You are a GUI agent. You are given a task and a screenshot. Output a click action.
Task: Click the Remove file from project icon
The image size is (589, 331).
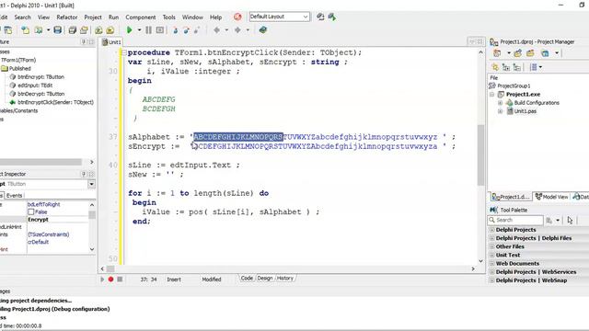(110, 30)
